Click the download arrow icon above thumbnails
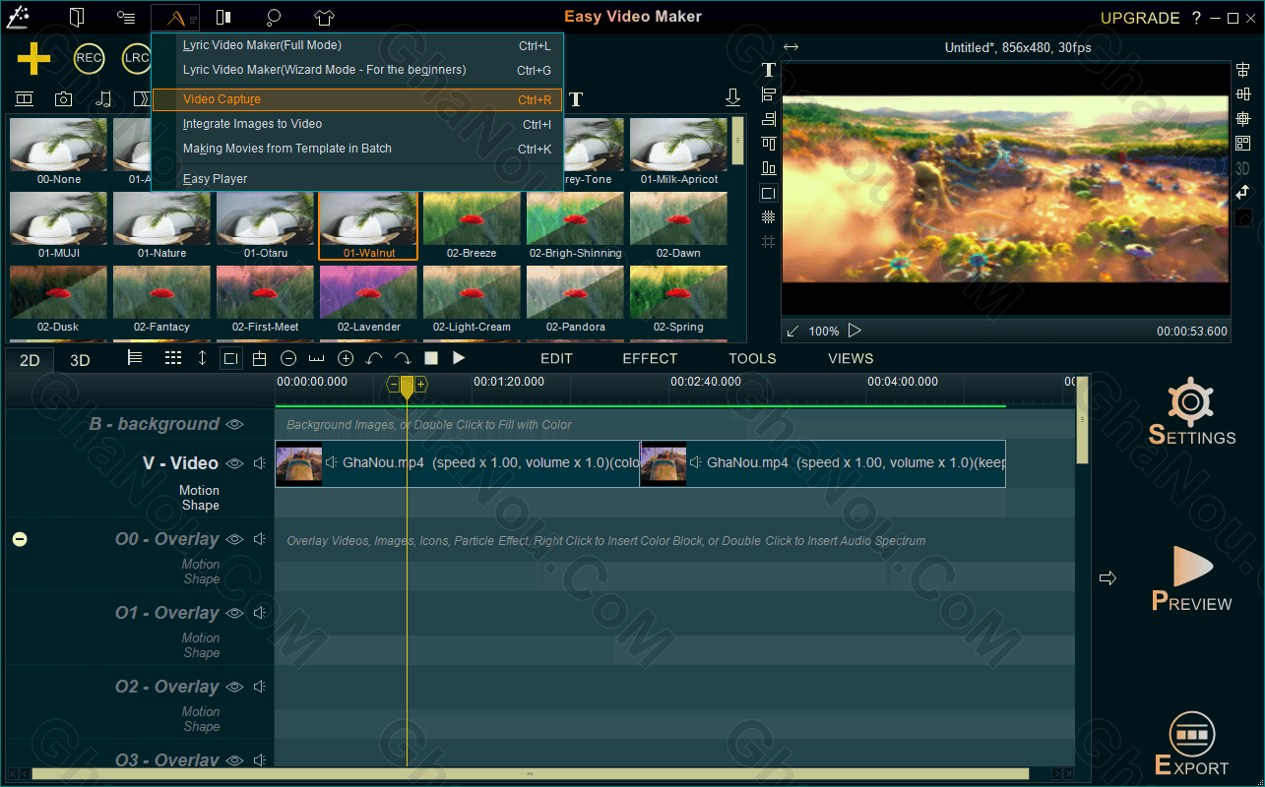Viewport: 1265px width, 787px height. 732,97
